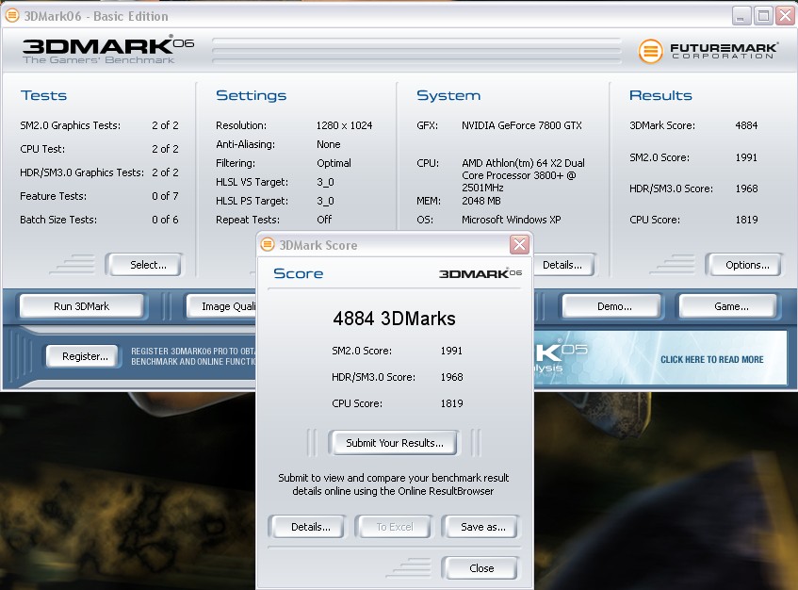Click the Tests section heading
Viewport: 798px width, 590px height.
point(43,96)
